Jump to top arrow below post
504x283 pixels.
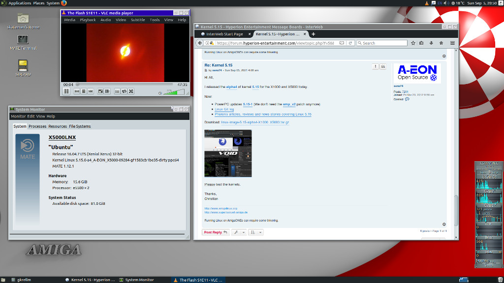[x=444, y=224]
